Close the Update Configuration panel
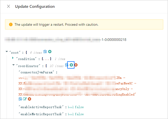Viewport: 168px width, 119px height. [9, 6]
